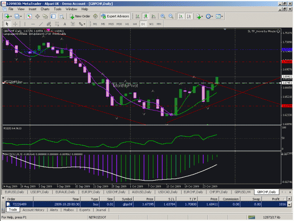294x221 pixels.
Task: Open the Data Window crosshair icon
Action: tap(38, 16)
